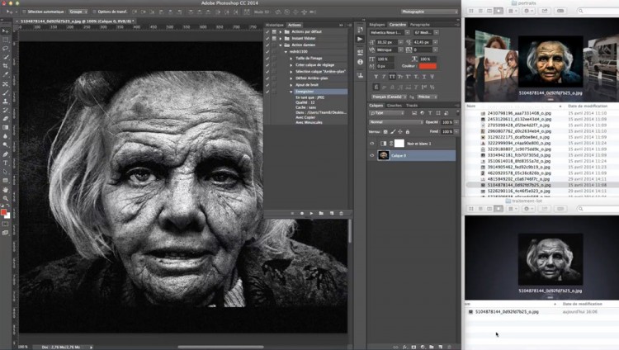Hide the Calque 0 layer

[x=374, y=155]
